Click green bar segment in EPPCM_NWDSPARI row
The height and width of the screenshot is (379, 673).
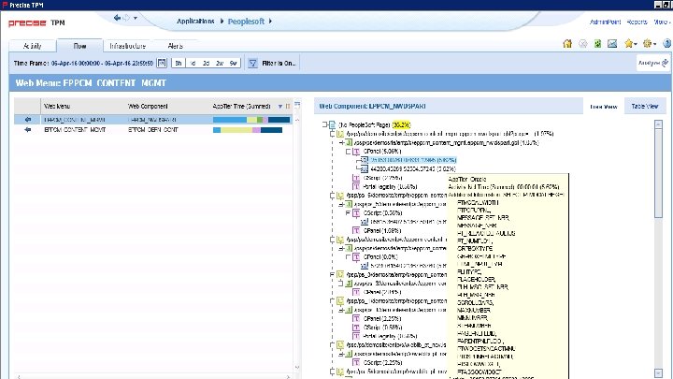click(x=260, y=120)
